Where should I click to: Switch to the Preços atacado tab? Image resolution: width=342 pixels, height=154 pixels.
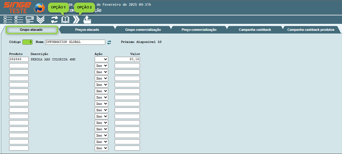pyautogui.click(x=87, y=30)
